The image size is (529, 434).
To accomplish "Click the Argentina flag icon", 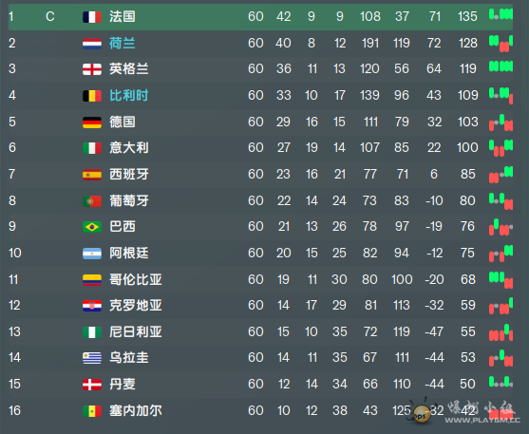I will [92, 254].
